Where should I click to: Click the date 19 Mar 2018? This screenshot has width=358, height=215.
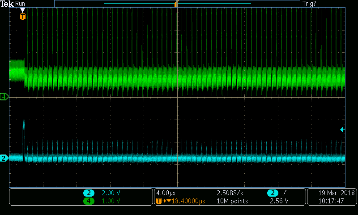[x=337, y=193]
